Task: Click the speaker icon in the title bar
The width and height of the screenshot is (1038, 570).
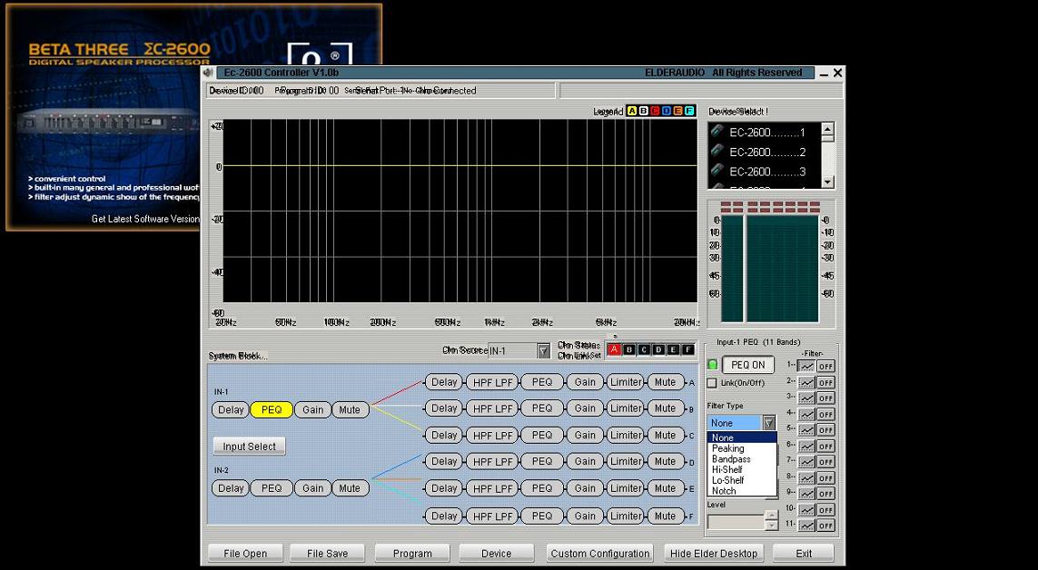Action: pyautogui.click(x=209, y=73)
